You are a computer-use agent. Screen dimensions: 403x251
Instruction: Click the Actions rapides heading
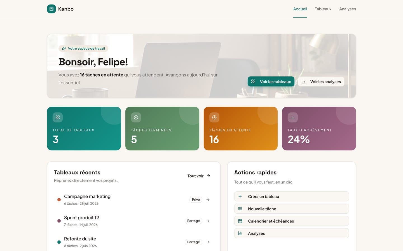tap(255, 172)
